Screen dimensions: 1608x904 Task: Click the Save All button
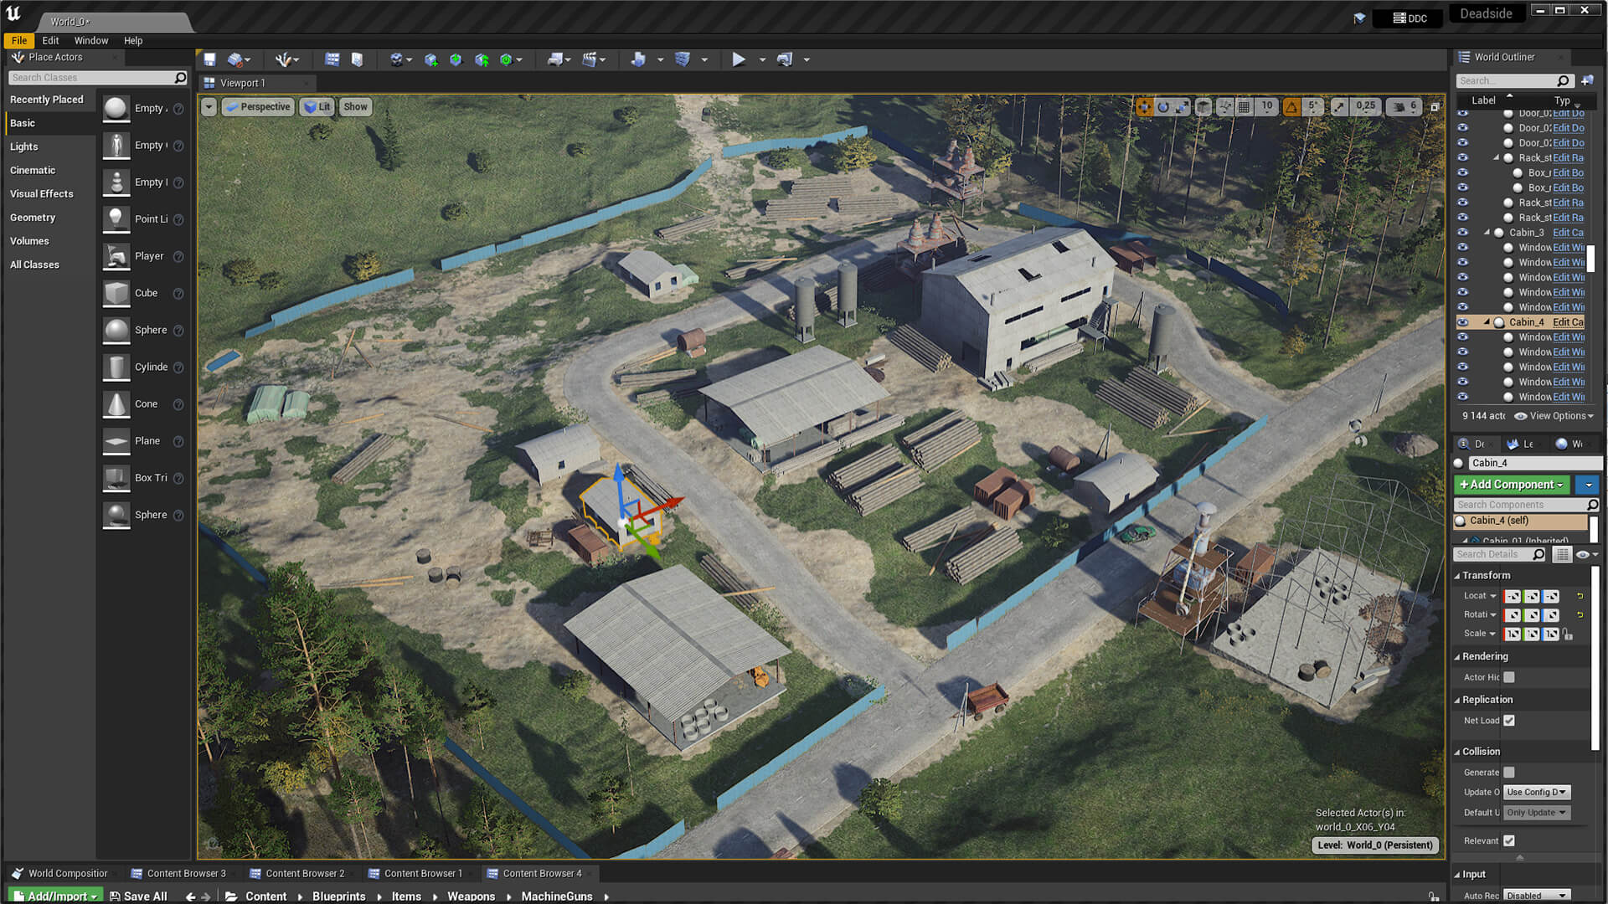coord(138,896)
